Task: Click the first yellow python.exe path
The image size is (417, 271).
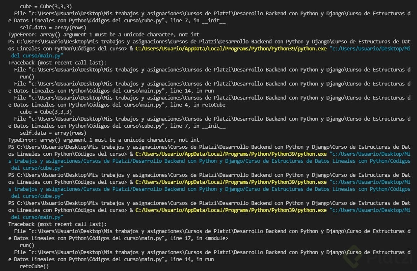Action: 231,49
